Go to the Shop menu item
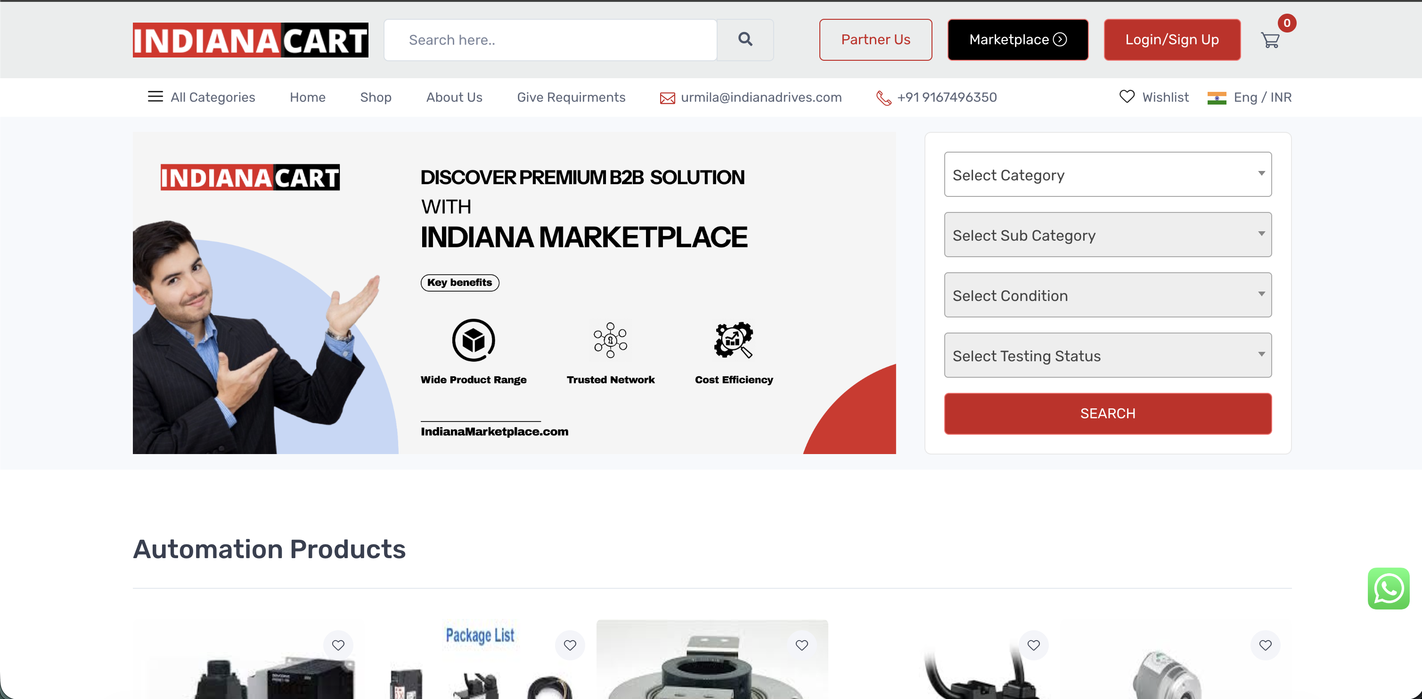 [x=376, y=97]
